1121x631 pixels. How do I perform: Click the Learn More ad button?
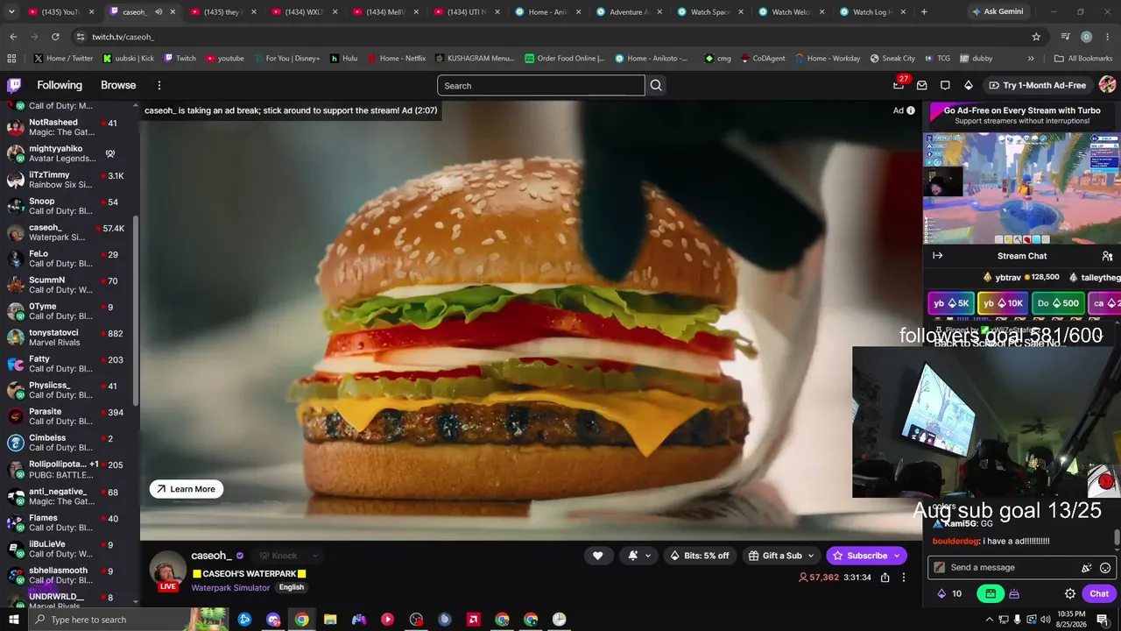pyautogui.click(x=187, y=489)
